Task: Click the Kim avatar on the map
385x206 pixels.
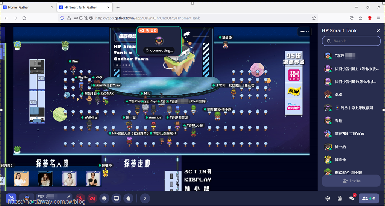Action: (73, 69)
